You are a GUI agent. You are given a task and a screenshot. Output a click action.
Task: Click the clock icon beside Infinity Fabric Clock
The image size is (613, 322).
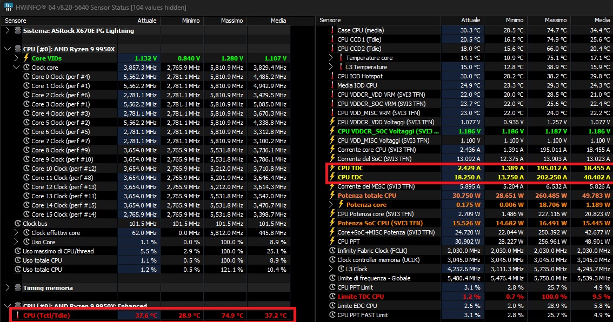(332, 251)
